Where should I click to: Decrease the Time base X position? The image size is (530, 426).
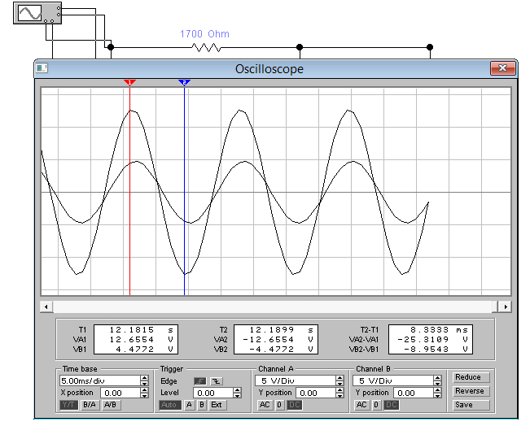(144, 396)
